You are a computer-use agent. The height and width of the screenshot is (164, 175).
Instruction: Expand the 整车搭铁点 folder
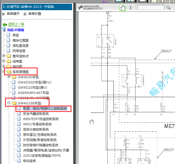pyautogui.click(x=4, y=56)
